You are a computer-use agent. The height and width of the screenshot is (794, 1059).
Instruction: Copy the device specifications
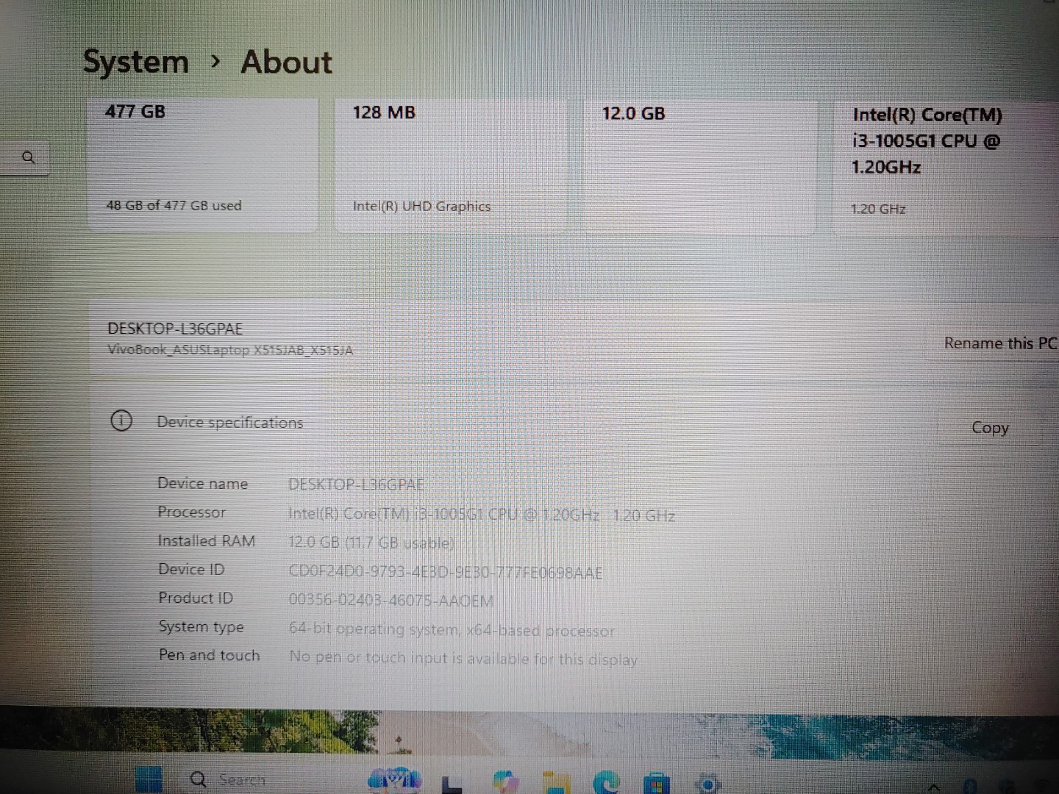989,427
